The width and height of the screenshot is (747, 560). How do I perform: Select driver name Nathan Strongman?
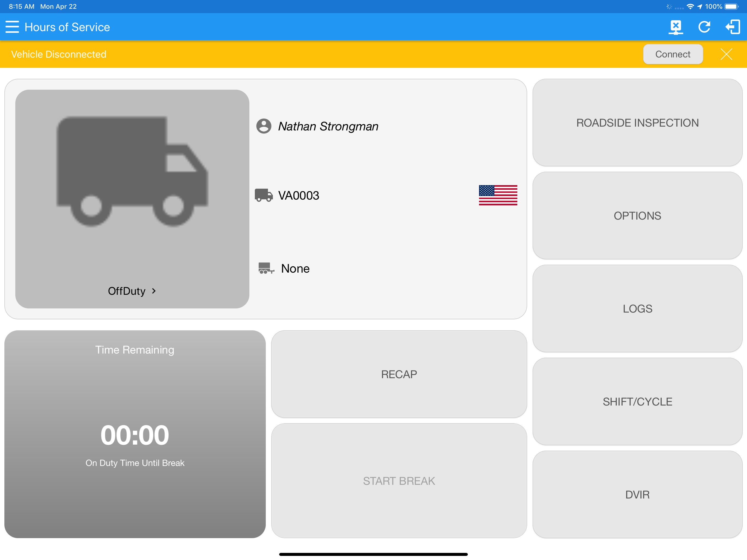click(328, 126)
